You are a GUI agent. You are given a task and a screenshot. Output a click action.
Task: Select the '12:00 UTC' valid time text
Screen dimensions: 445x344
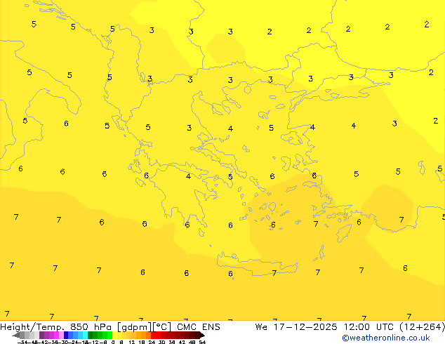368,327
